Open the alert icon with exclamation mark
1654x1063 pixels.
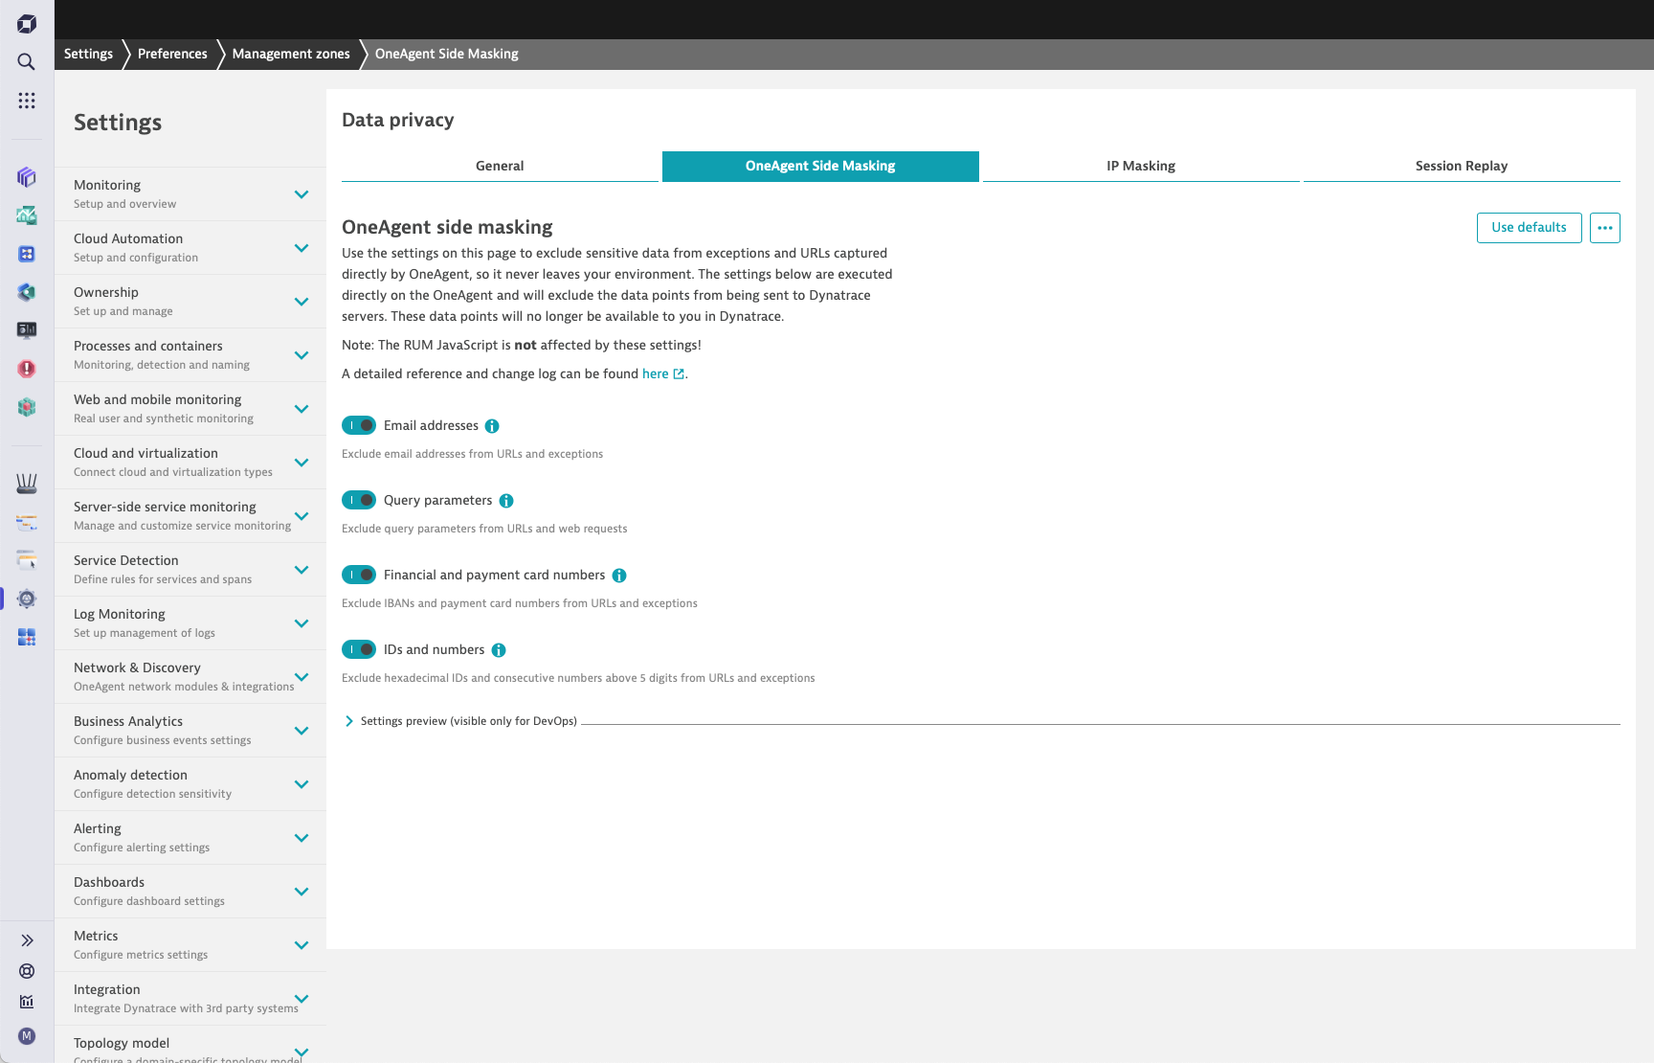point(26,369)
